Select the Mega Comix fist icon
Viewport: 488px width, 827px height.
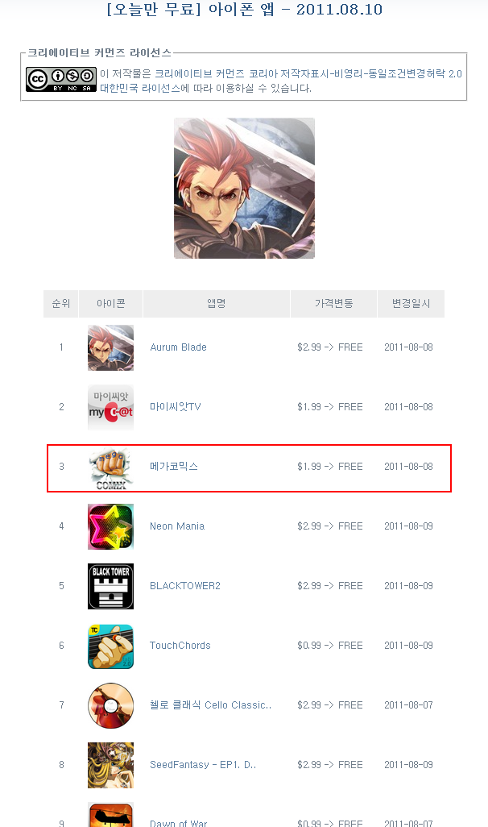110,468
